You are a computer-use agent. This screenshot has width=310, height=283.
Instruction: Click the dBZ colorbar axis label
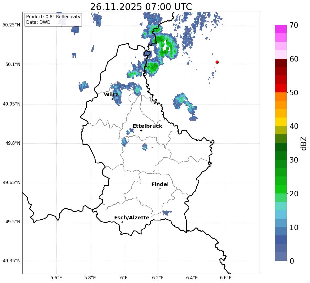tap(303, 143)
